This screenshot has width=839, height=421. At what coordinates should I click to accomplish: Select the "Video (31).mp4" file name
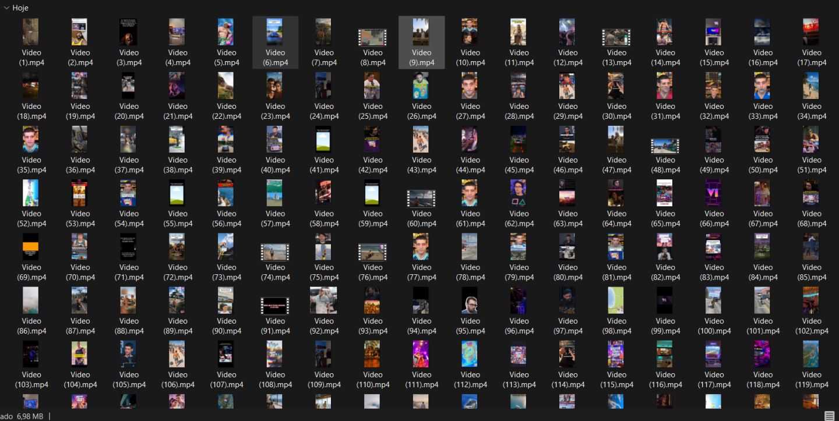coord(665,111)
